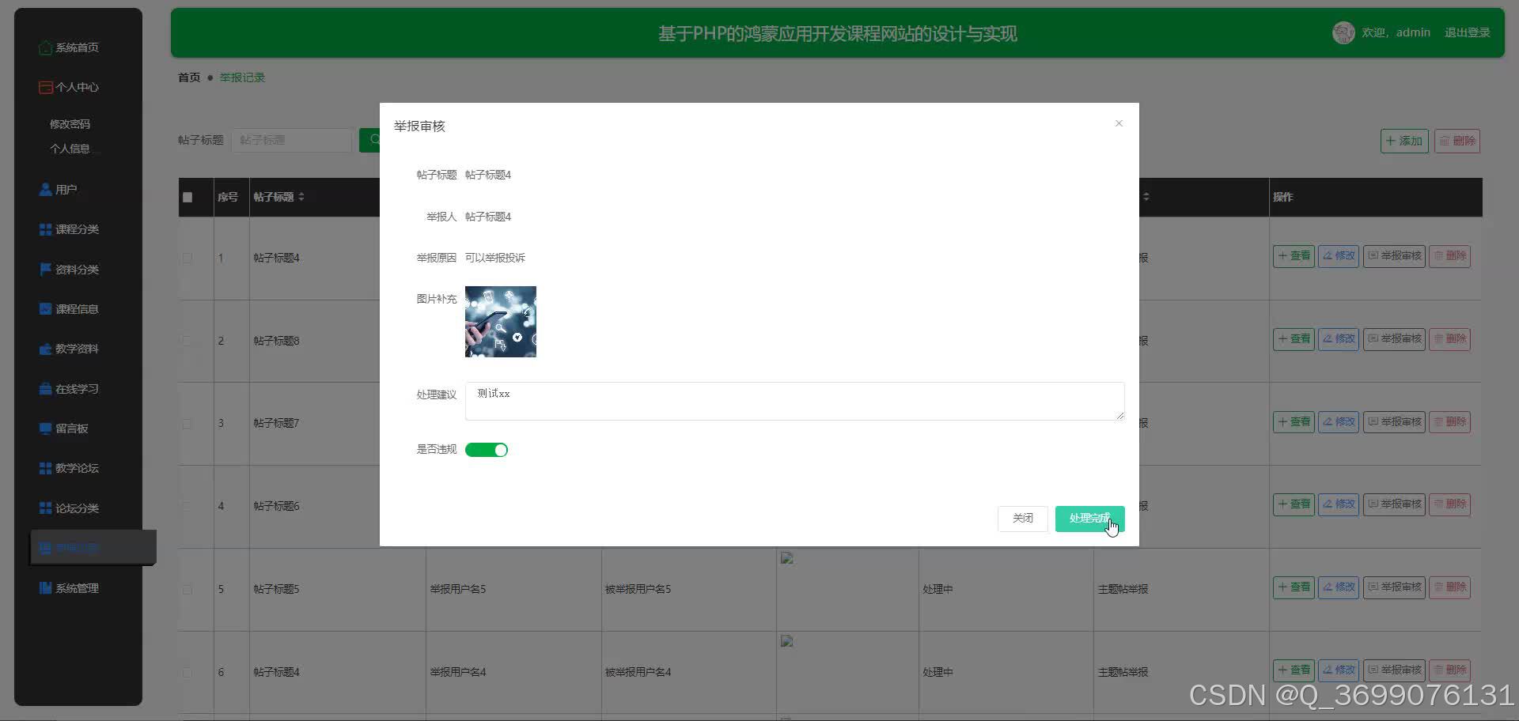Open the 图片补充 thumbnail image
The width and height of the screenshot is (1519, 721).
[501, 322]
